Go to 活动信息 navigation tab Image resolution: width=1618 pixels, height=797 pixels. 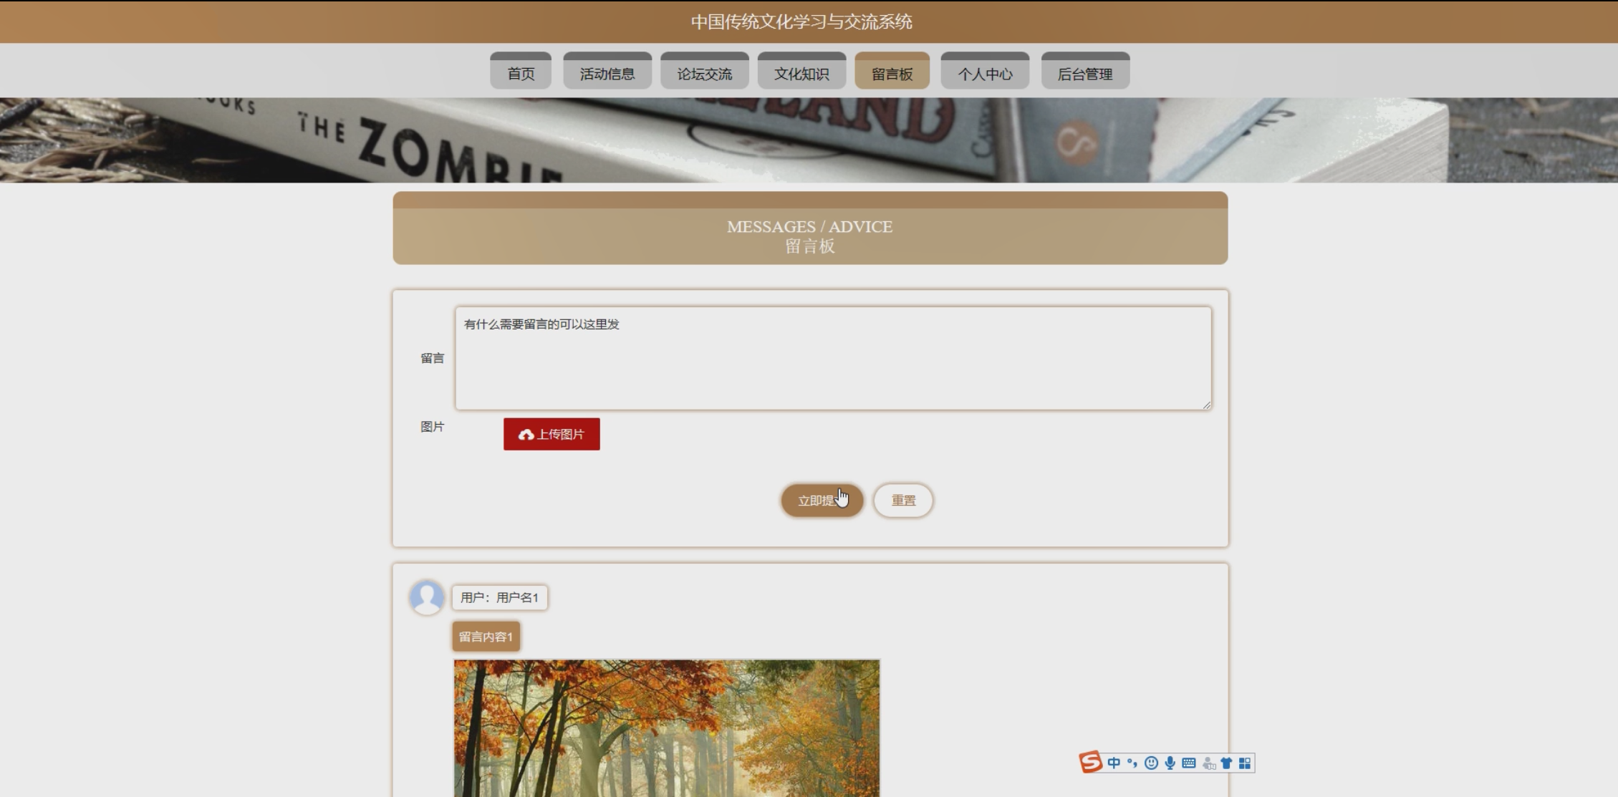pyautogui.click(x=607, y=73)
